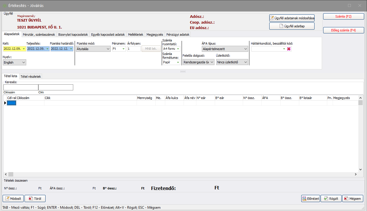This screenshot has height=211, width=367.
Task: Switch to the Tétel részletek tab
Action: (31, 77)
